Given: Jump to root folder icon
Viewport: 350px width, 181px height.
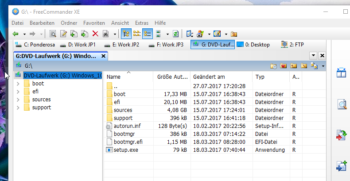Looking at the screenshot, I should (304, 66).
